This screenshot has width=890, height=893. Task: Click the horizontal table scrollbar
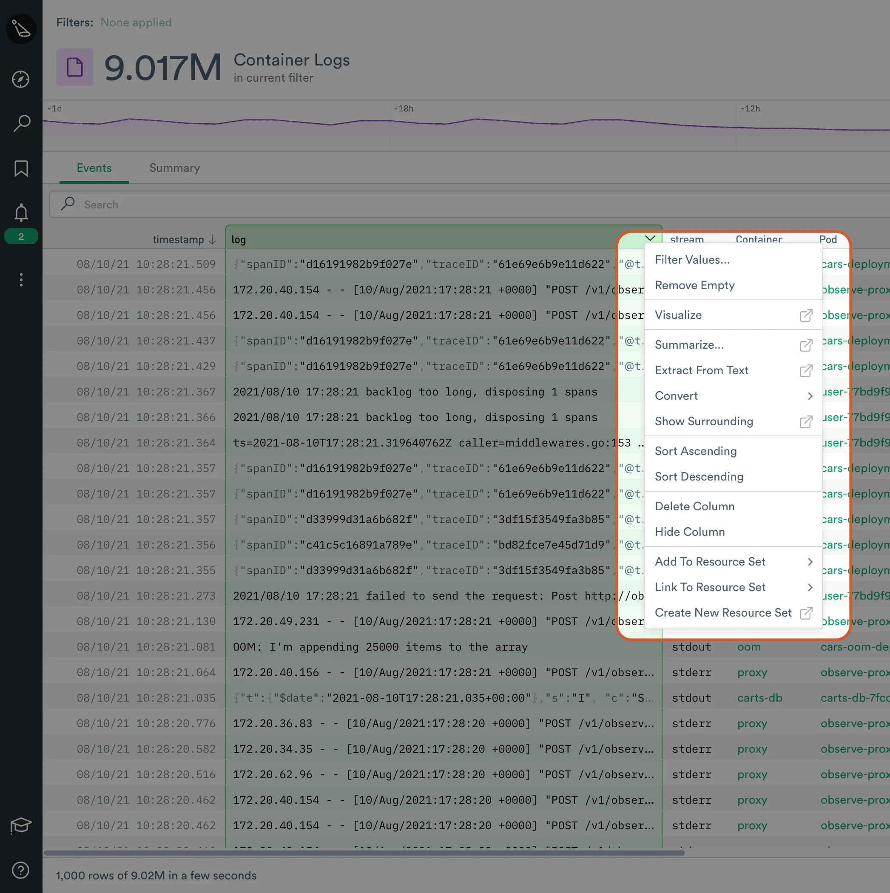(x=364, y=853)
